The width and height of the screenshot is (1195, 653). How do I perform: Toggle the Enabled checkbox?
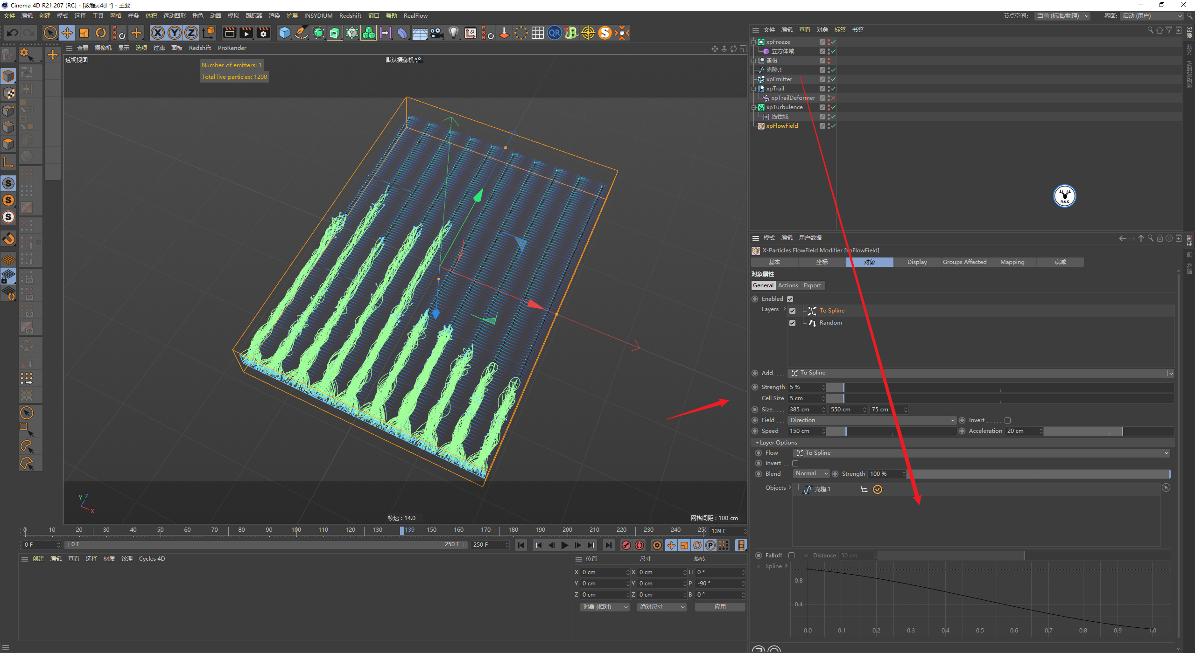pyautogui.click(x=790, y=299)
